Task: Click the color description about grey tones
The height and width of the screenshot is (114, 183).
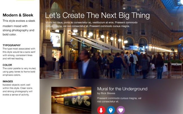Action: [19, 72]
